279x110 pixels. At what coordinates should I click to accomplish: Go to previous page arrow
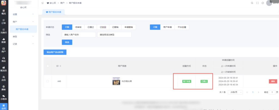tap(247, 92)
